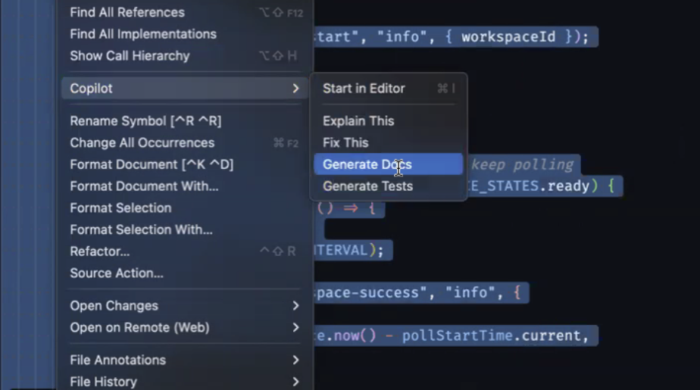This screenshot has height=390, width=700.
Task: Choose Change All Occurrences
Action: pyautogui.click(x=142, y=143)
